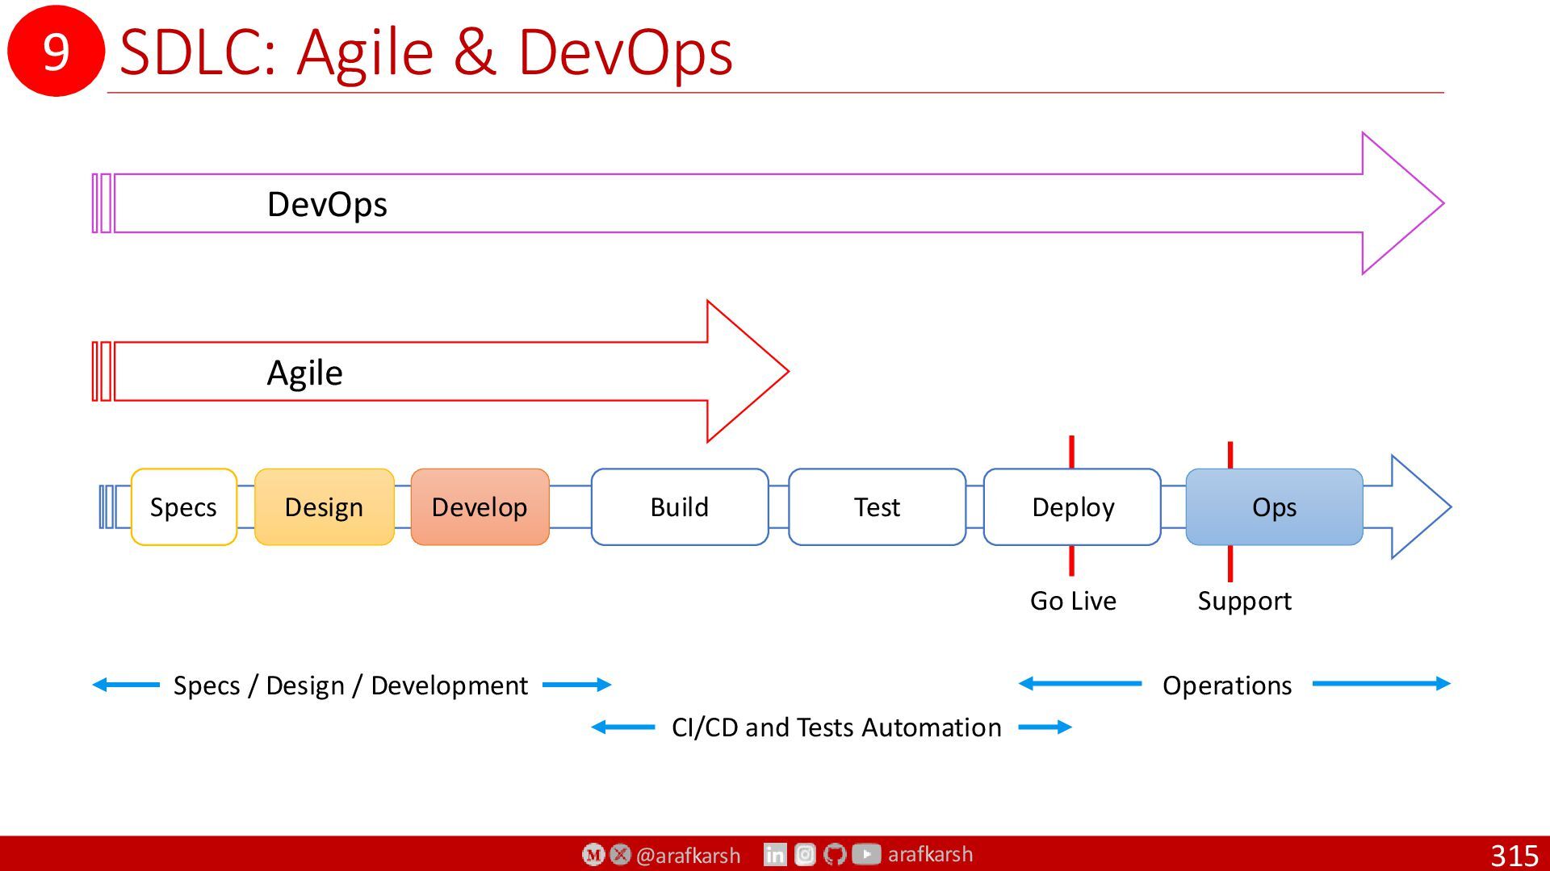Click the Support label
Screen dimensions: 1550x871
[x=1244, y=602]
